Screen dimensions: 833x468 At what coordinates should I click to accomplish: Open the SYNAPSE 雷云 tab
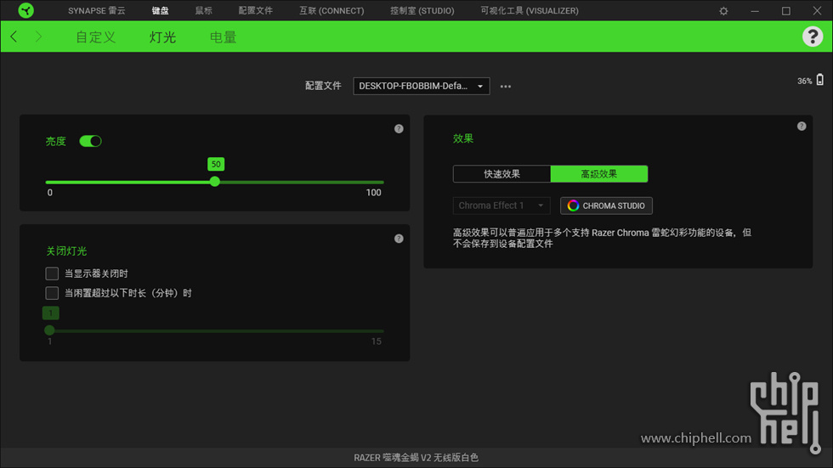(x=96, y=10)
